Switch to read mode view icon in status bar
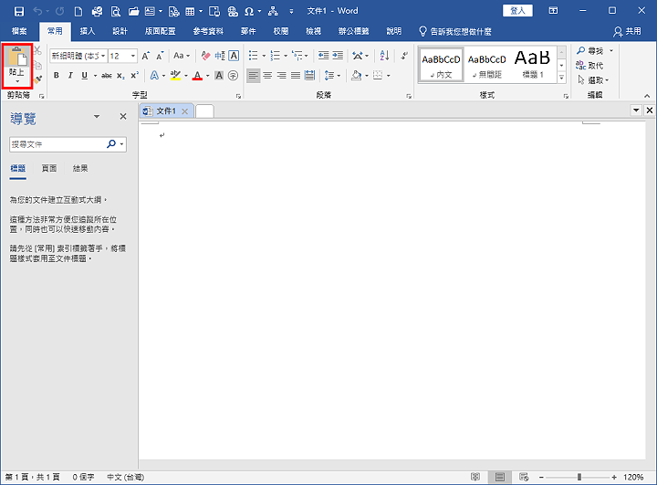The image size is (657, 485). point(475,477)
